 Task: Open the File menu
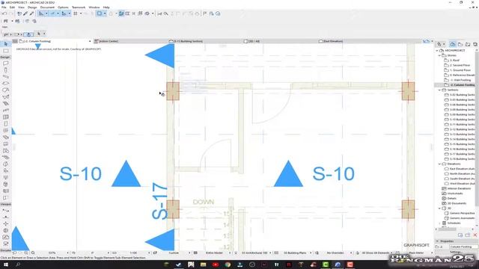coord(4,7)
